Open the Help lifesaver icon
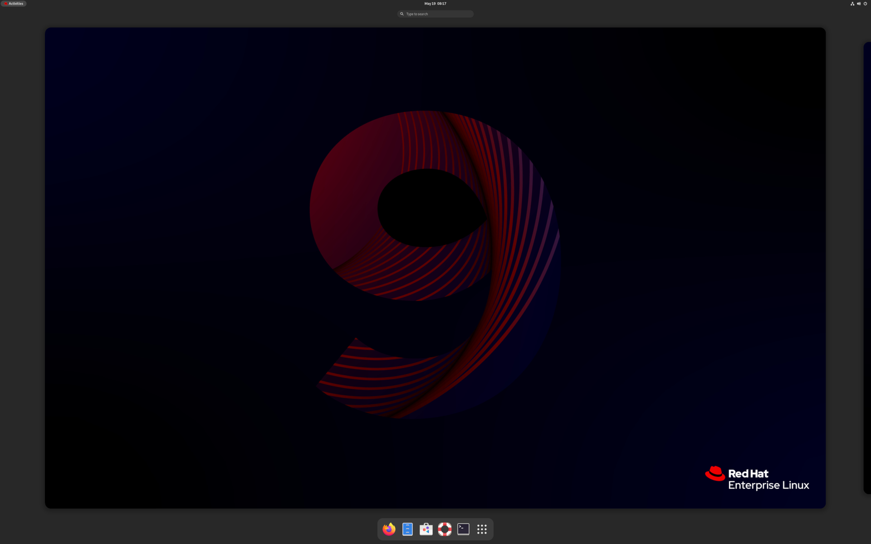This screenshot has height=544, width=871. click(x=445, y=529)
